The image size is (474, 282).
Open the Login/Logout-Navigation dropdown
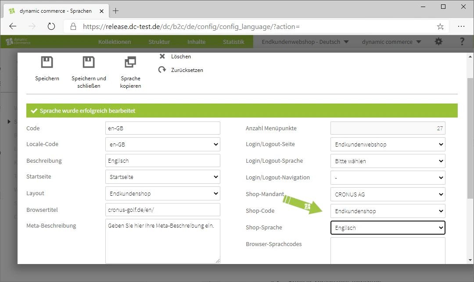[x=388, y=178]
